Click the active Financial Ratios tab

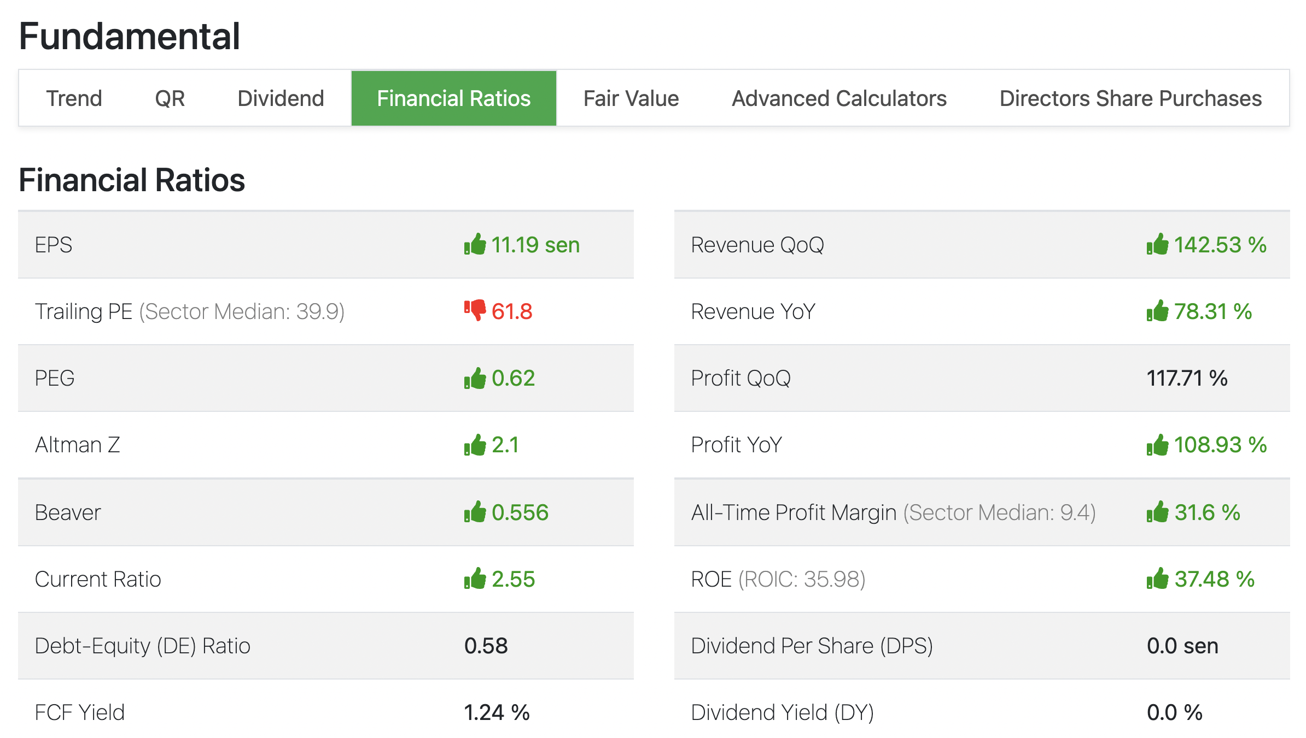click(x=453, y=98)
